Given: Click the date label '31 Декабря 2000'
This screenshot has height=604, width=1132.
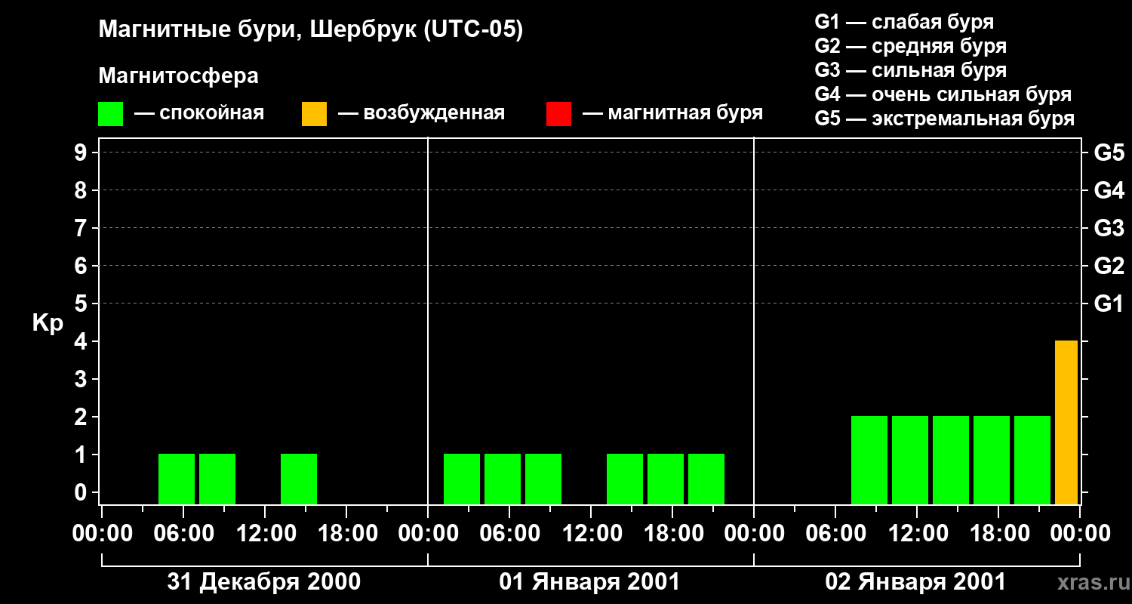Looking at the screenshot, I should (x=263, y=582).
